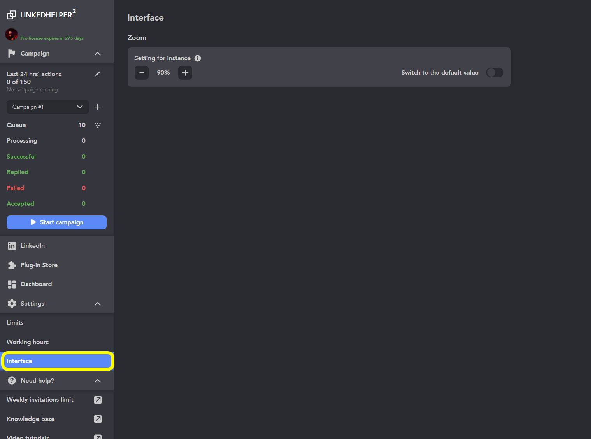Image resolution: width=591 pixels, height=439 pixels.
Task: Go to Plug-in Store
Action: [57, 265]
